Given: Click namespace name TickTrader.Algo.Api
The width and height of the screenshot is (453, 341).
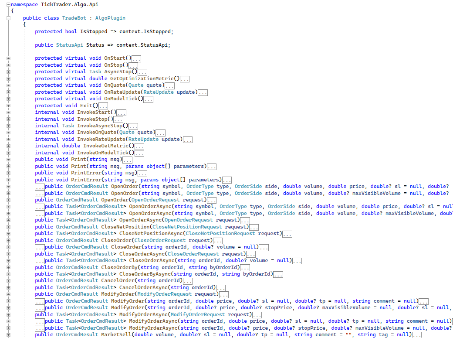Looking at the screenshot, I should [69, 5].
